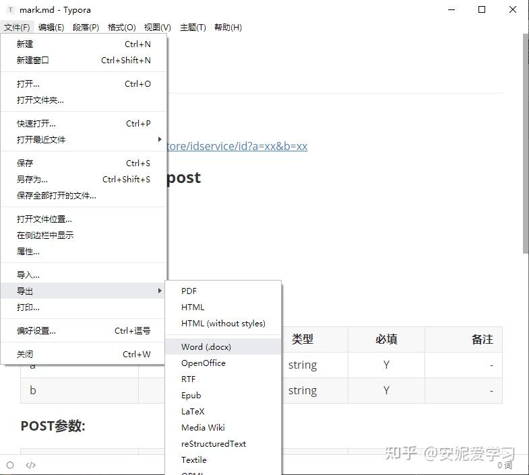
Task: Export as PDF
Action: (x=223, y=291)
